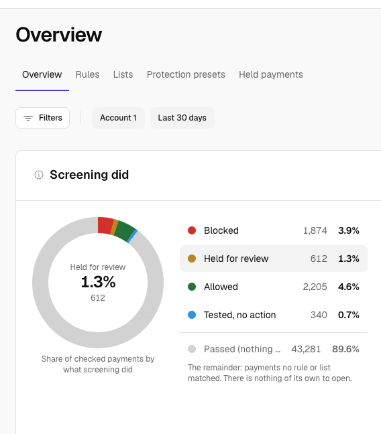The height and width of the screenshot is (434, 381).
Task: Click the 89.6% Passed percentage
Action: tap(345, 349)
